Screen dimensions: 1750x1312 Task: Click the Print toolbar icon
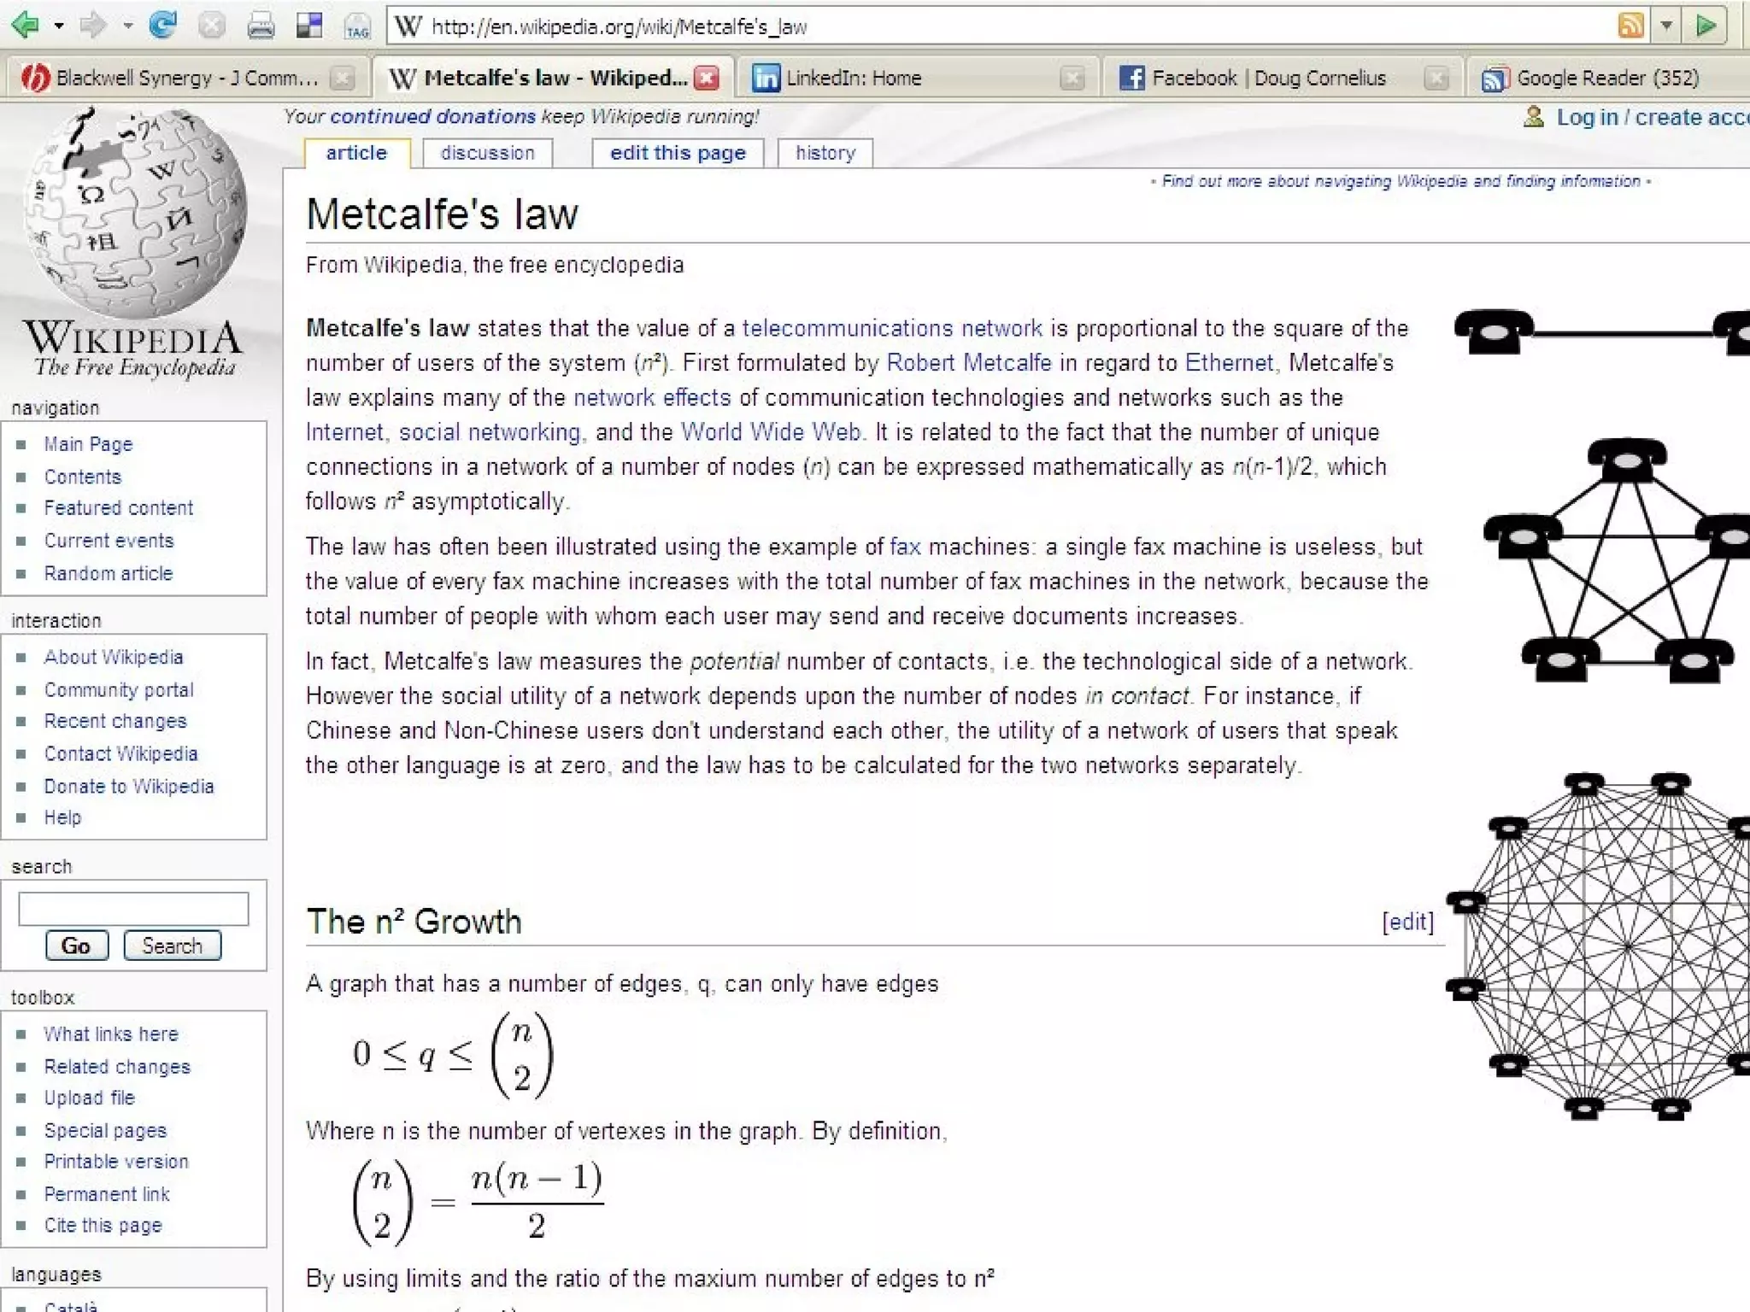click(x=261, y=26)
